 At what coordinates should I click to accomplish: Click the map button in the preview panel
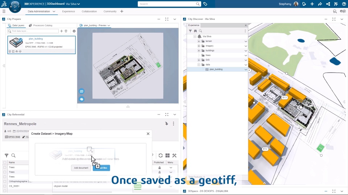[x=82, y=91]
